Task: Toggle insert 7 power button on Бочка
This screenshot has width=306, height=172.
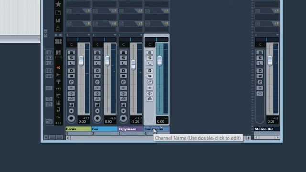Action: pos(69,11)
